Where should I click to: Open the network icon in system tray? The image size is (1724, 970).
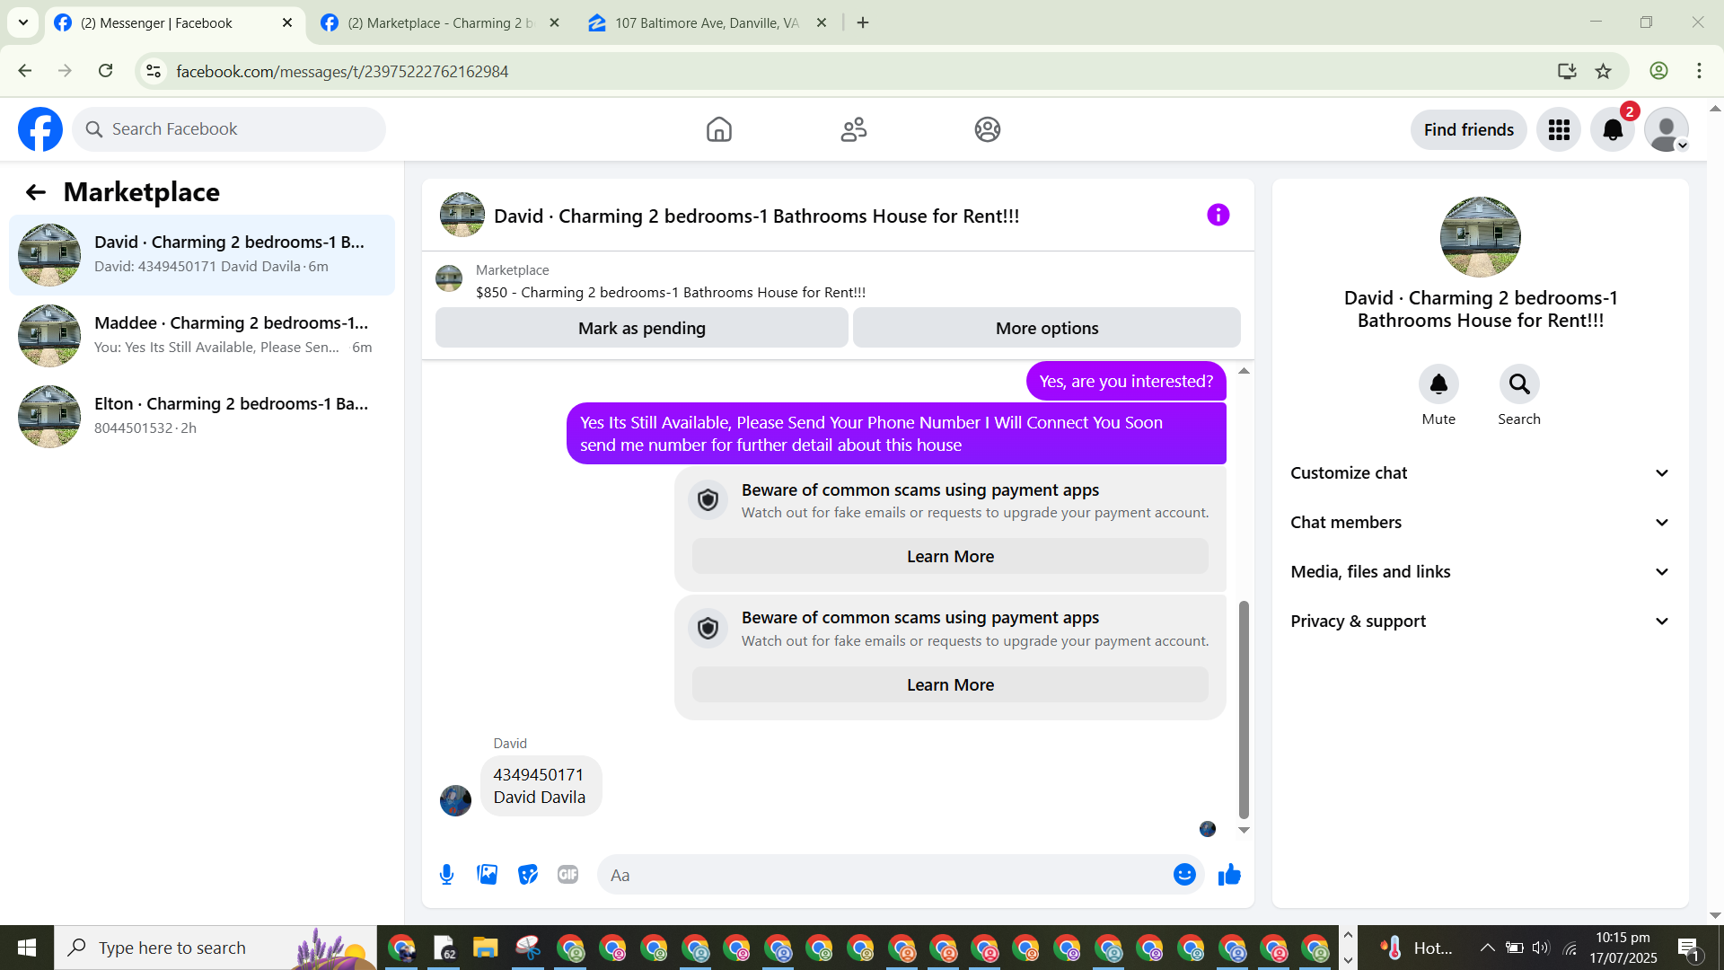tap(1570, 948)
